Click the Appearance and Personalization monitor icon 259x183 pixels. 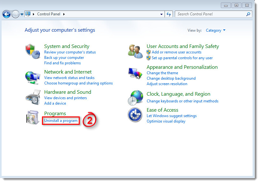pyautogui.click(x=135, y=73)
